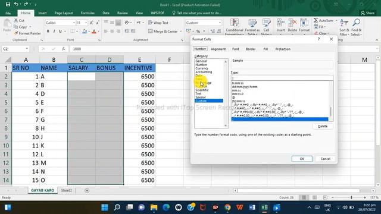The width and height of the screenshot is (381, 214).
Task: Switch to Page Layout view in status bar
Action: pyautogui.click(x=314, y=197)
